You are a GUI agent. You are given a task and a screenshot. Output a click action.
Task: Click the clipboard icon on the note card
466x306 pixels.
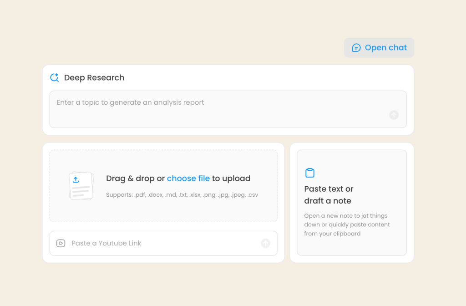(309, 173)
